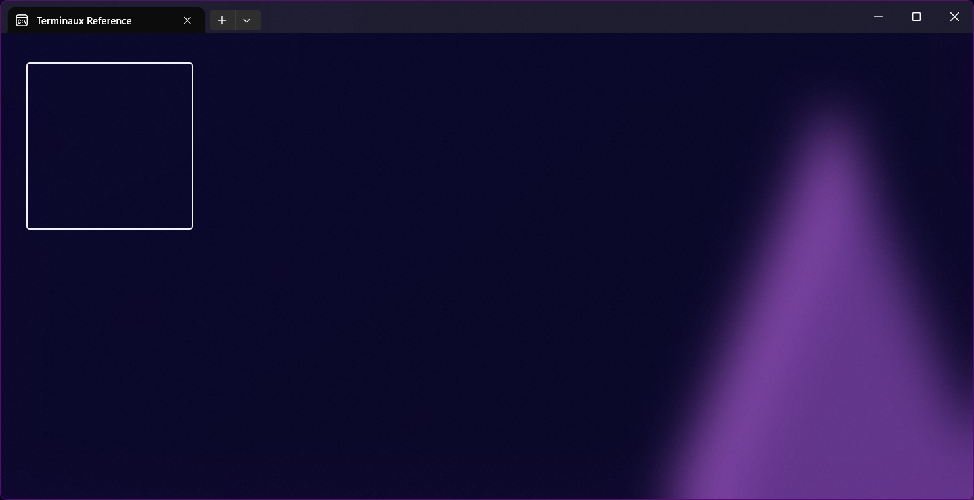Viewport: 974px width, 500px height.
Task: Close the terminal window
Action: click(x=954, y=16)
